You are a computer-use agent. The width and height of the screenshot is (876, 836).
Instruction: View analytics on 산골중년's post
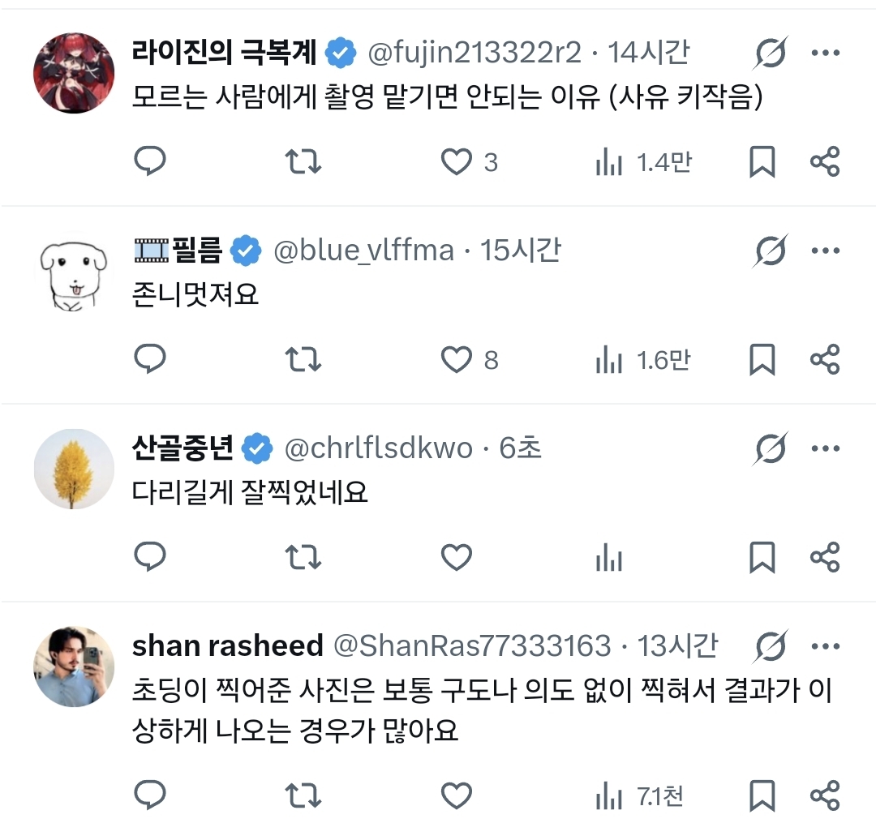608,558
